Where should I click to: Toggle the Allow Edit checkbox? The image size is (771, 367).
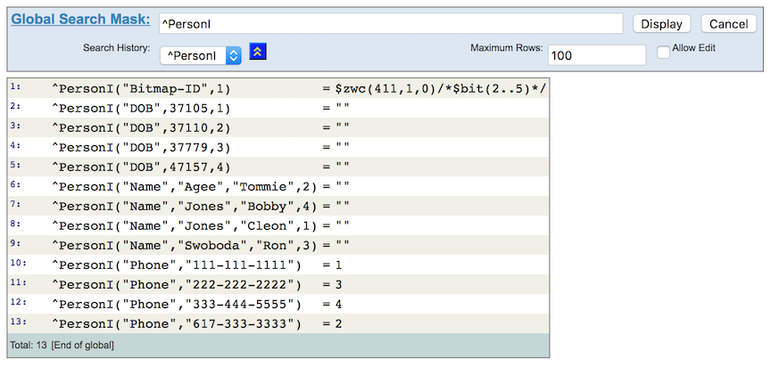coord(663,53)
